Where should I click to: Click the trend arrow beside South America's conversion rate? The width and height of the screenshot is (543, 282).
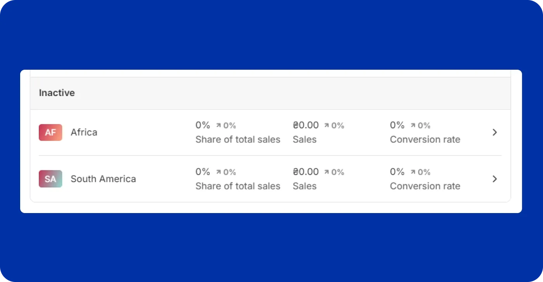click(413, 171)
